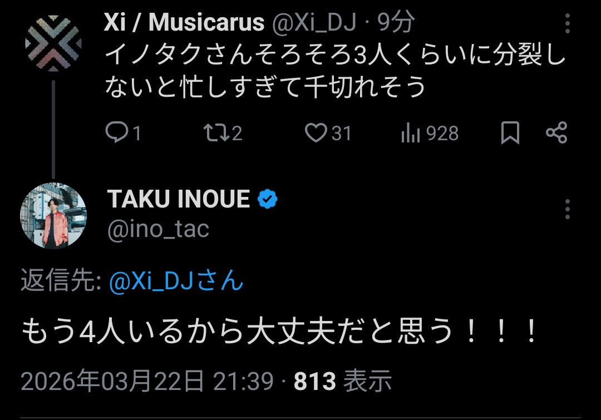Bookmark the Xi / Musicarus tweet
Image resolution: width=601 pixels, height=420 pixels.
tap(510, 134)
